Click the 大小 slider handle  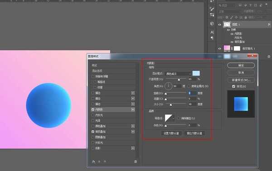coord(171,104)
